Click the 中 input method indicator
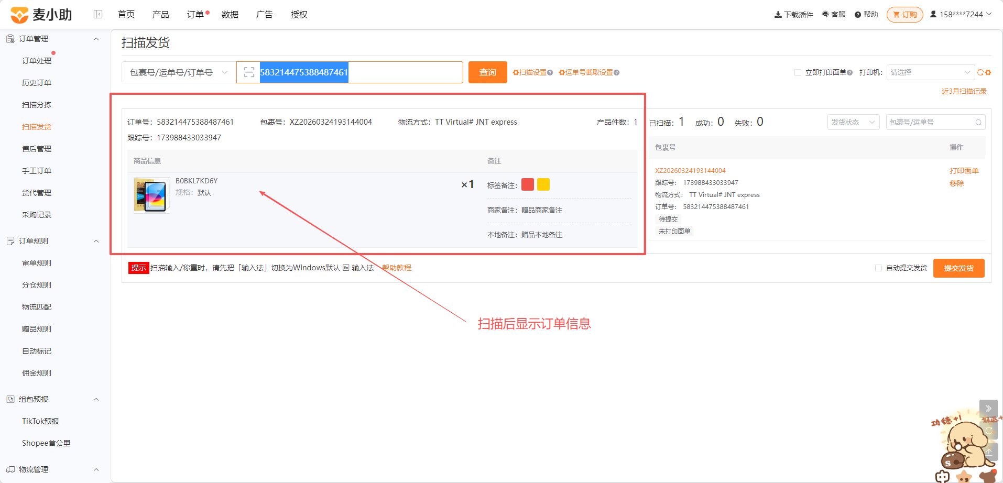This screenshot has height=483, width=1003. [x=942, y=476]
